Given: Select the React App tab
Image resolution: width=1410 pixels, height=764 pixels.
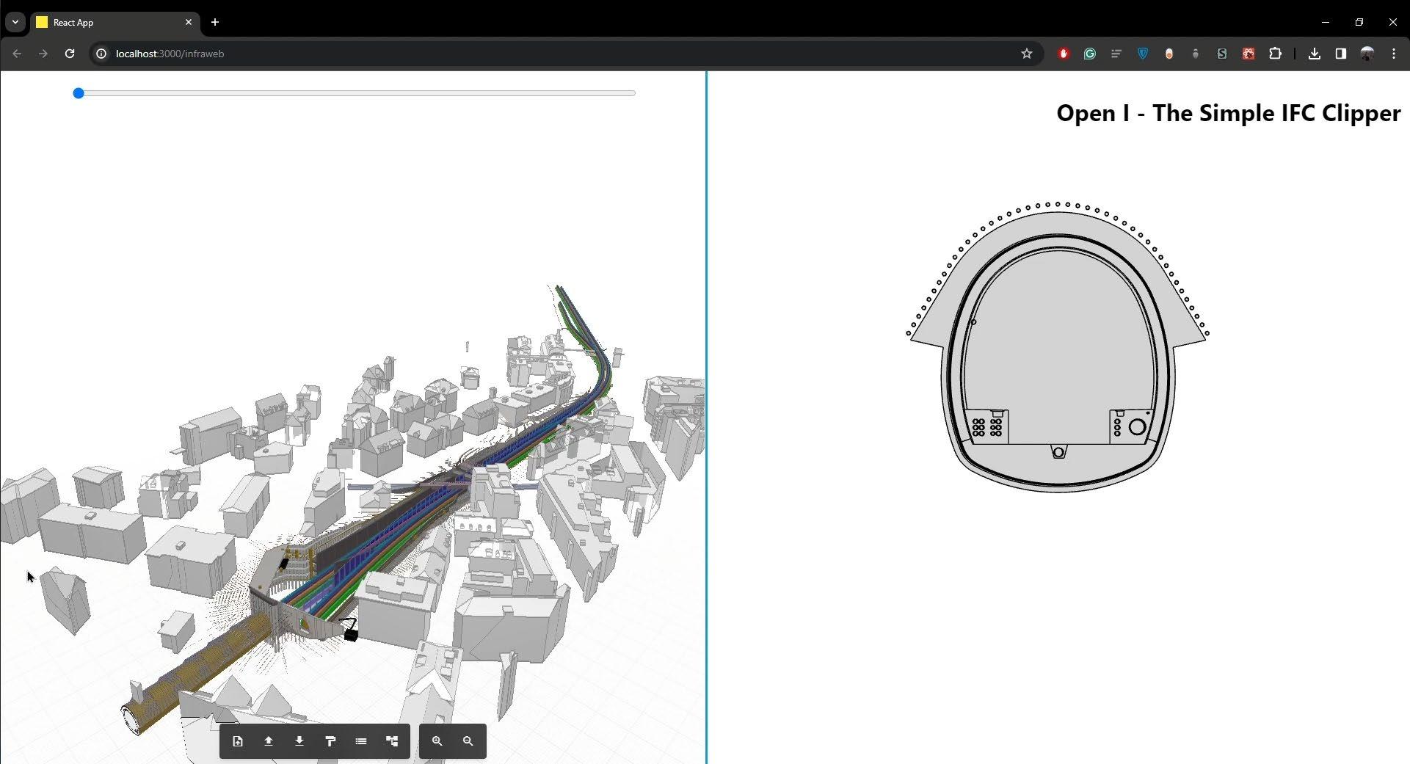Looking at the screenshot, I should (x=115, y=23).
